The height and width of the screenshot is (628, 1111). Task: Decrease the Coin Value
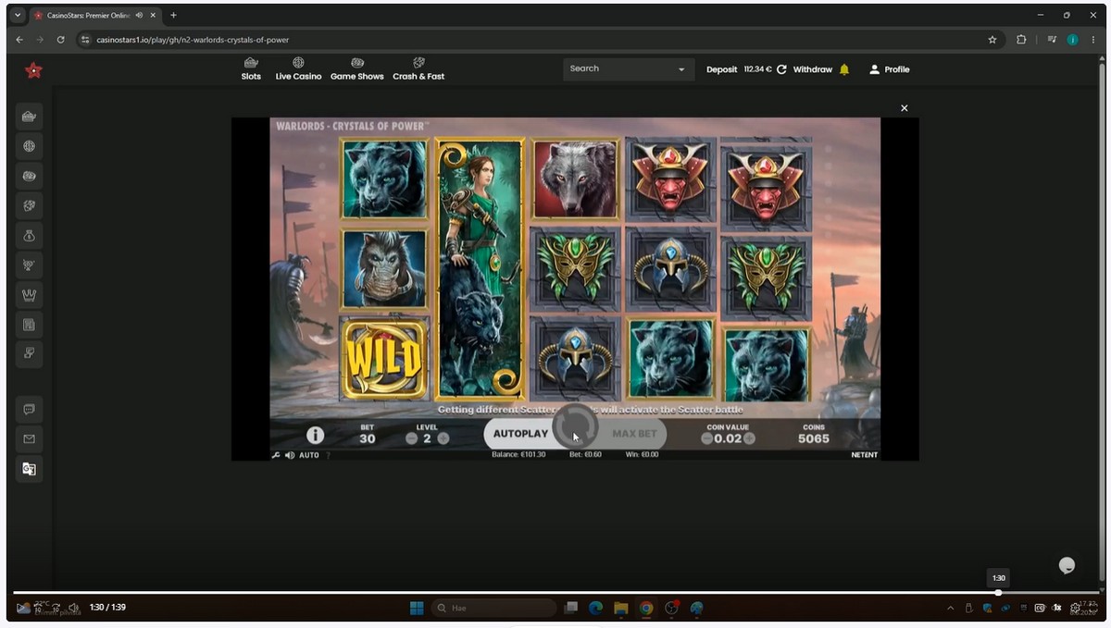(x=706, y=438)
